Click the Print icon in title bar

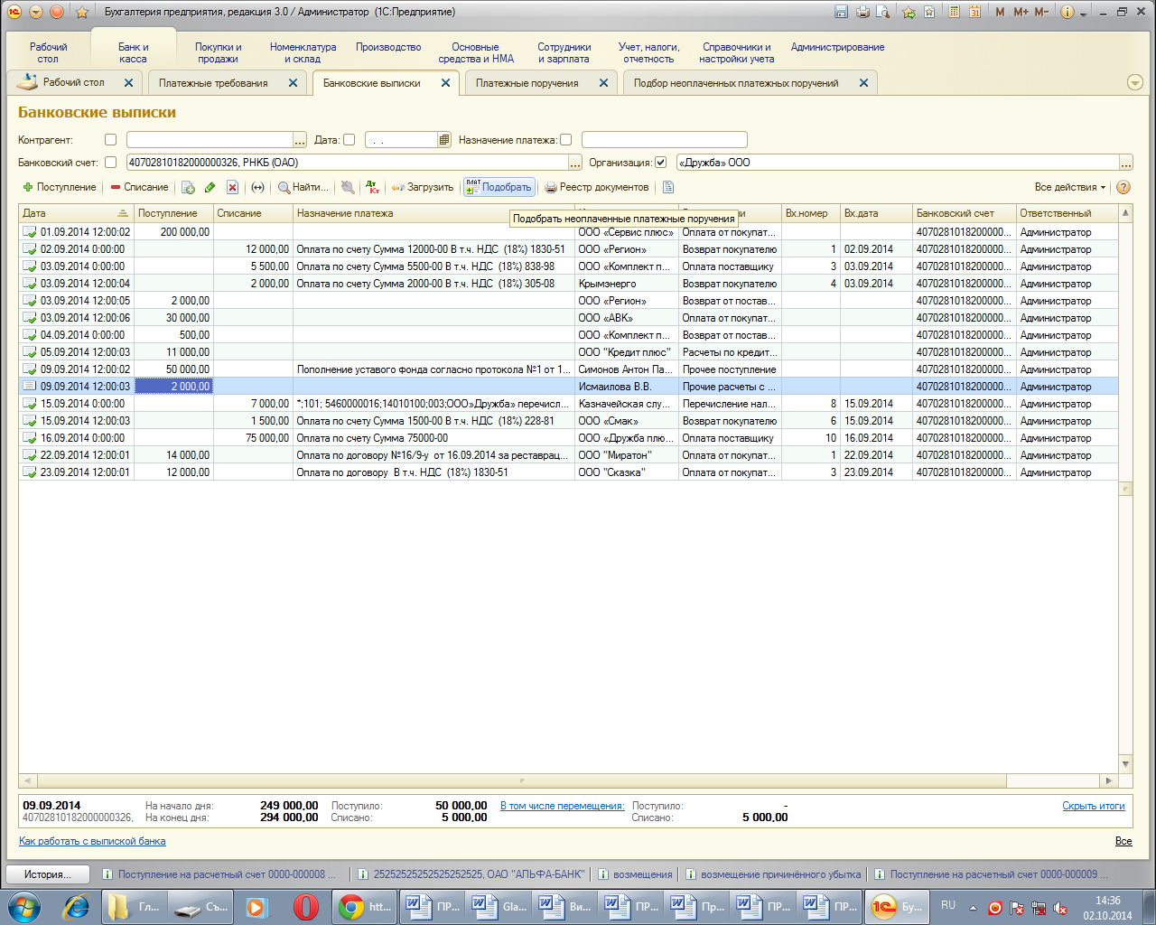click(x=862, y=12)
